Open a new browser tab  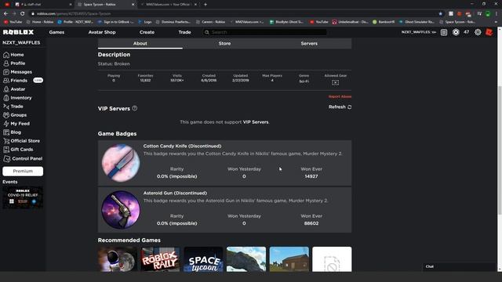pyautogui.click(x=206, y=5)
